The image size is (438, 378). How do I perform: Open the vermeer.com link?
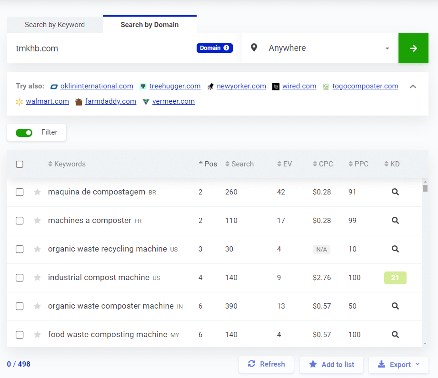173,101
